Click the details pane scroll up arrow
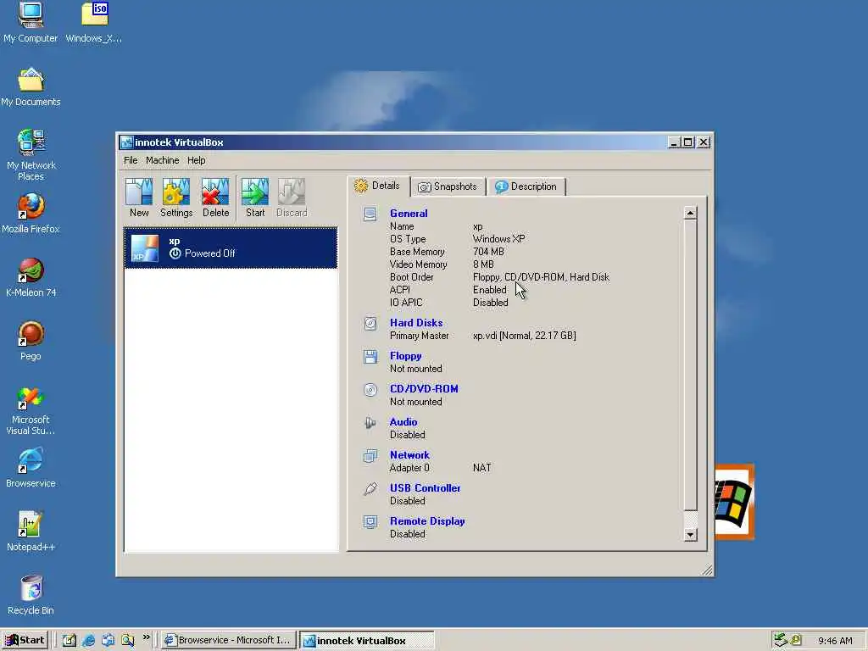Image resolution: width=868 pixels, height=651 pixels. click(x=690, y=213)
